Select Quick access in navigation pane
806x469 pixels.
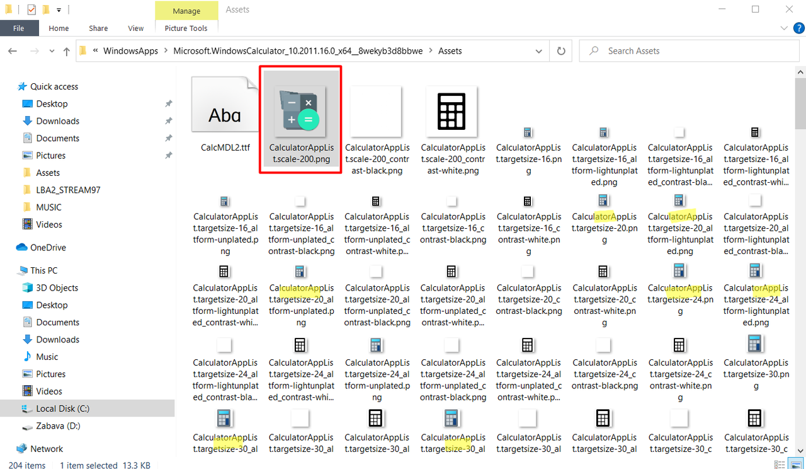pyautogui.click(x=54, y=86)
